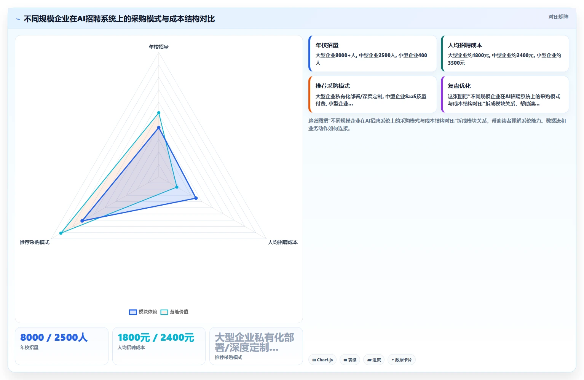Click the 年校招量 caption under 8000 / 2500人
Viewport: 584px width, 380px height.
[x=29, y=348]
